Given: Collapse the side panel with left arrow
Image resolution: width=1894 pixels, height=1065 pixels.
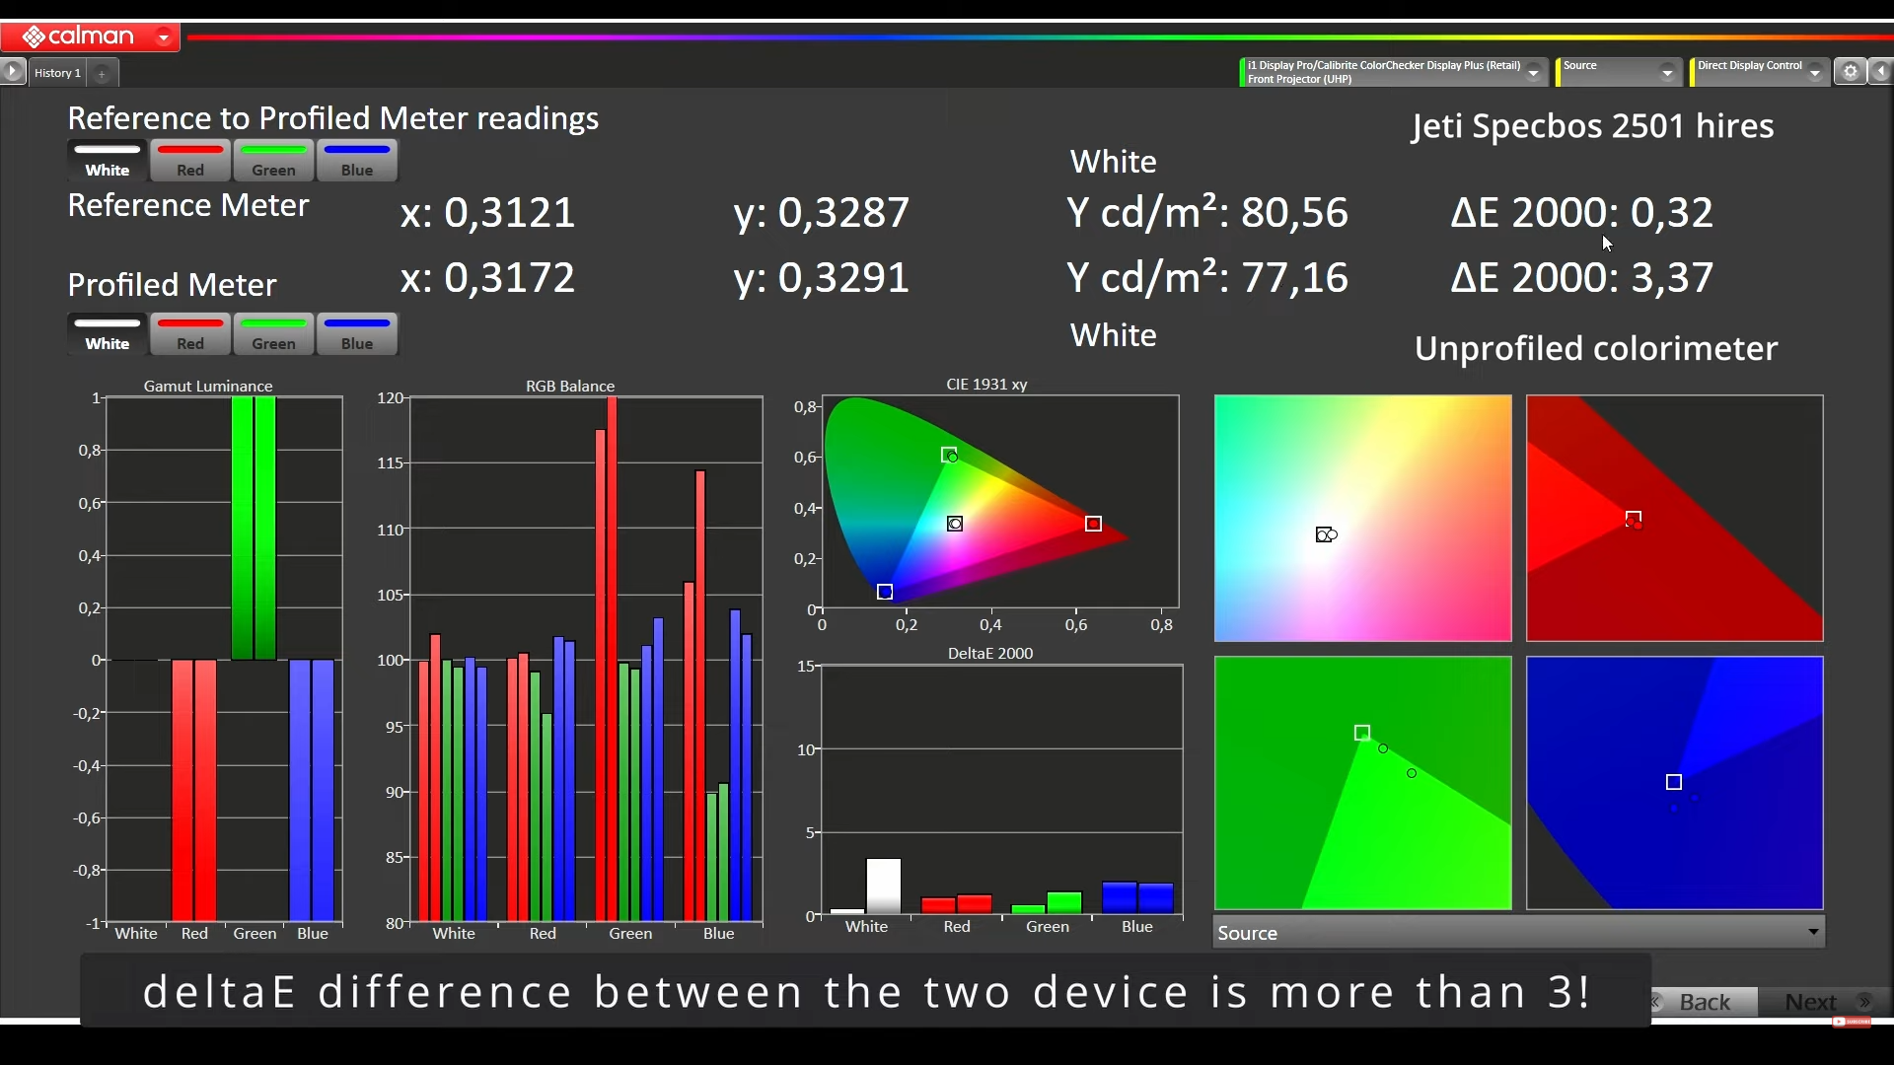Looking at the screenshot, I should coord(1881,72).
